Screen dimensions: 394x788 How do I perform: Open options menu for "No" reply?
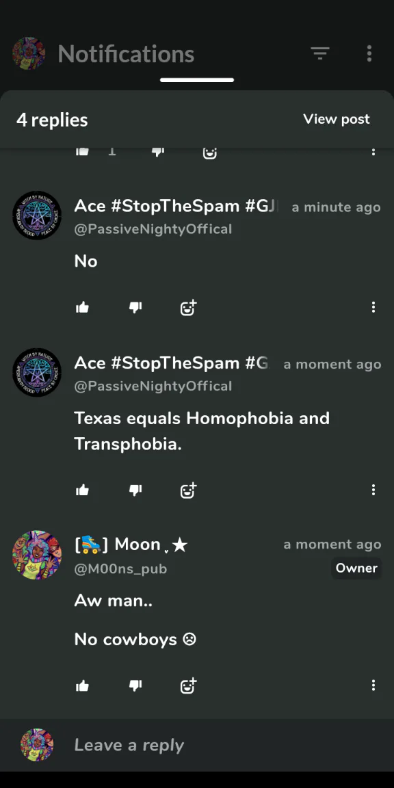[373, 307]
